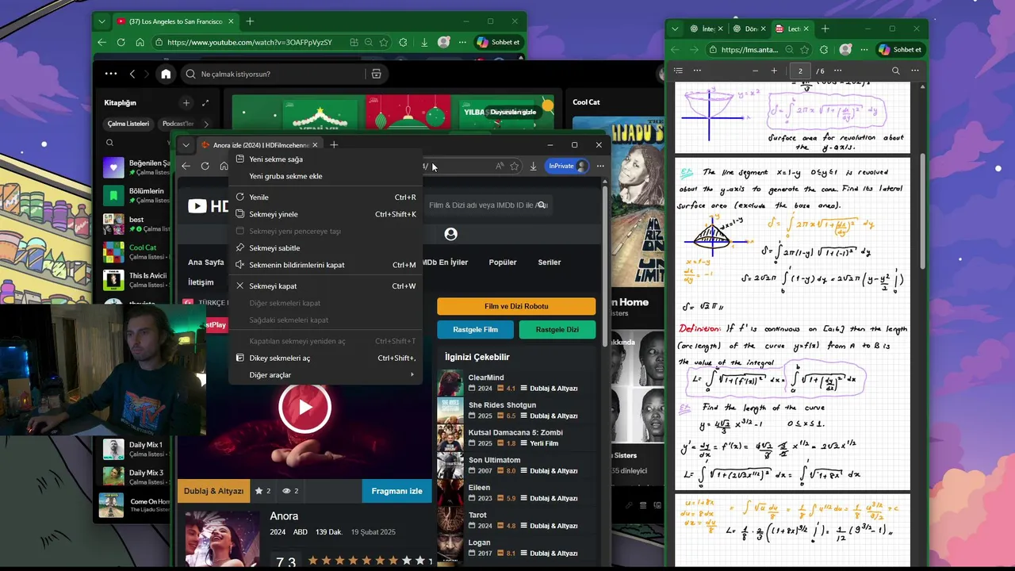1015x571 pixels.
Task: Open the PDF table of contents icon
Action: [x=678, y=71]
